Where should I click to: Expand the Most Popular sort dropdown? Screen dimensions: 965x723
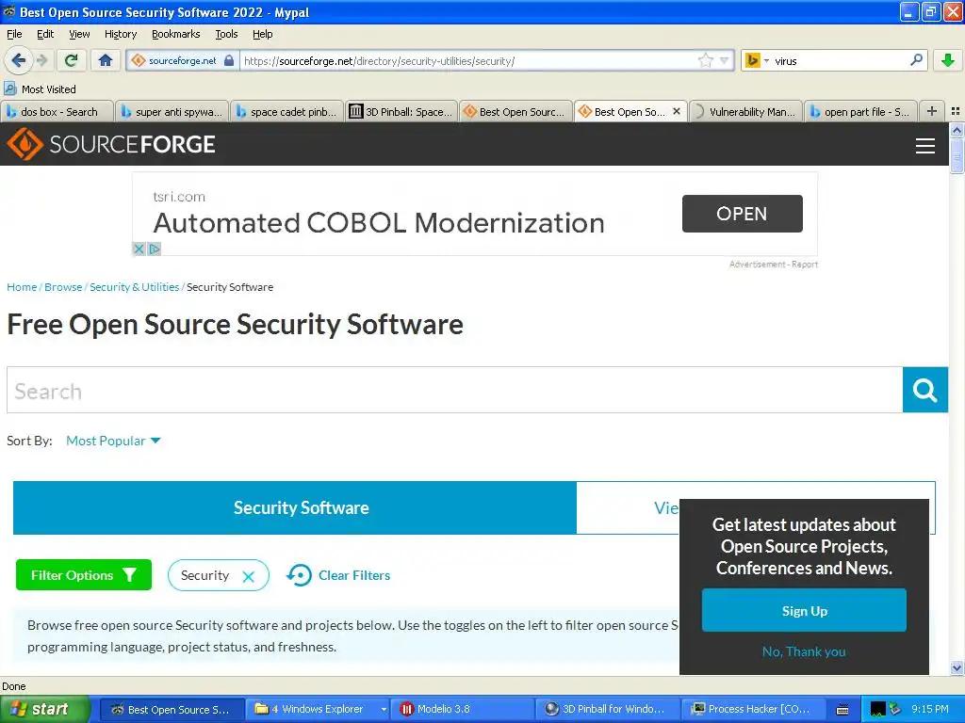click(x=113, y=441)
